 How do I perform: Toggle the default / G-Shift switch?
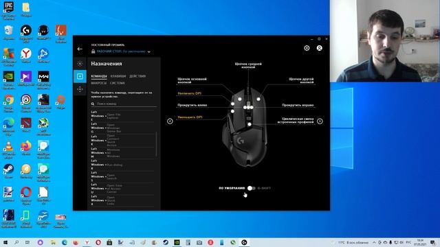[x=251, y=188]
